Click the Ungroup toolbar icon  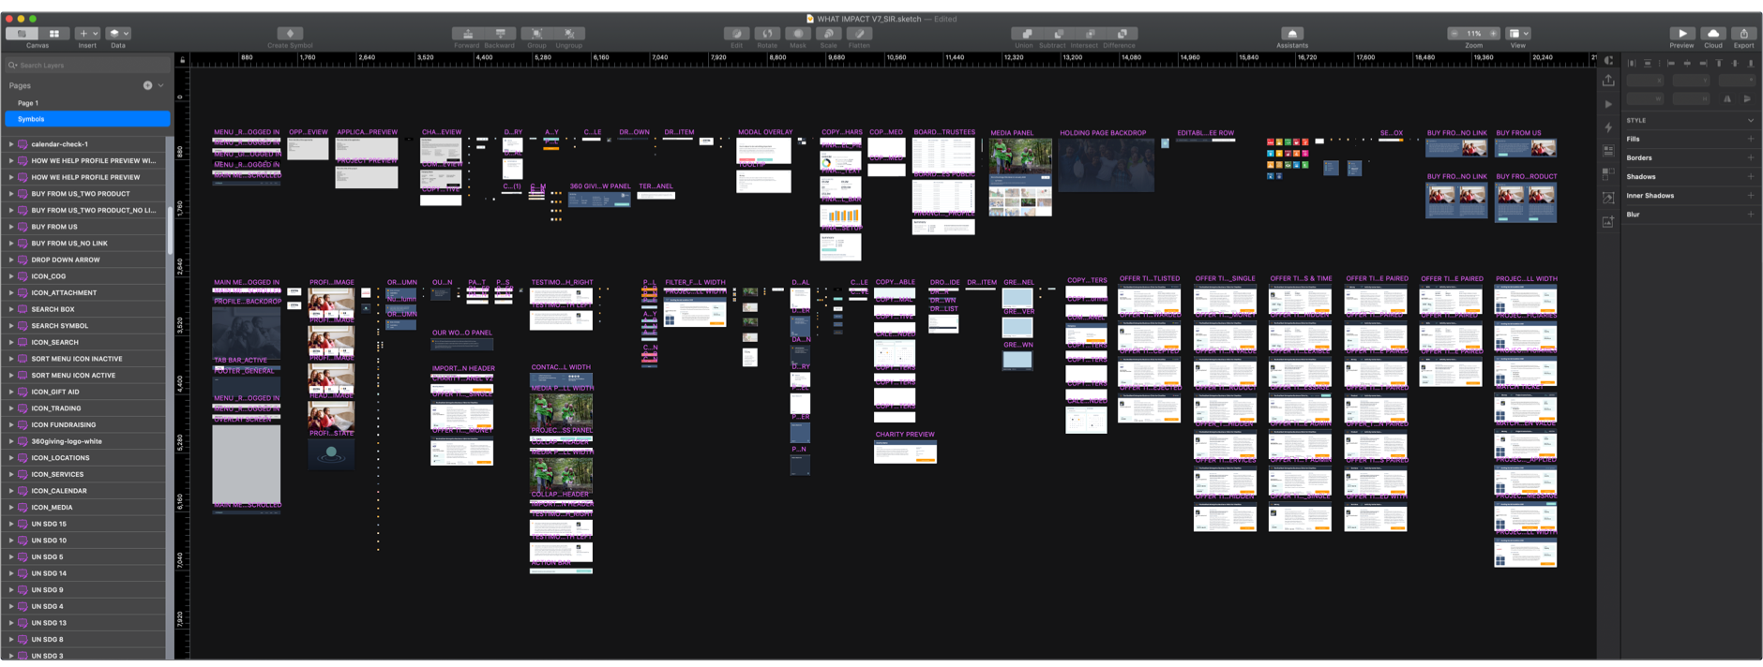click(569, 34)
